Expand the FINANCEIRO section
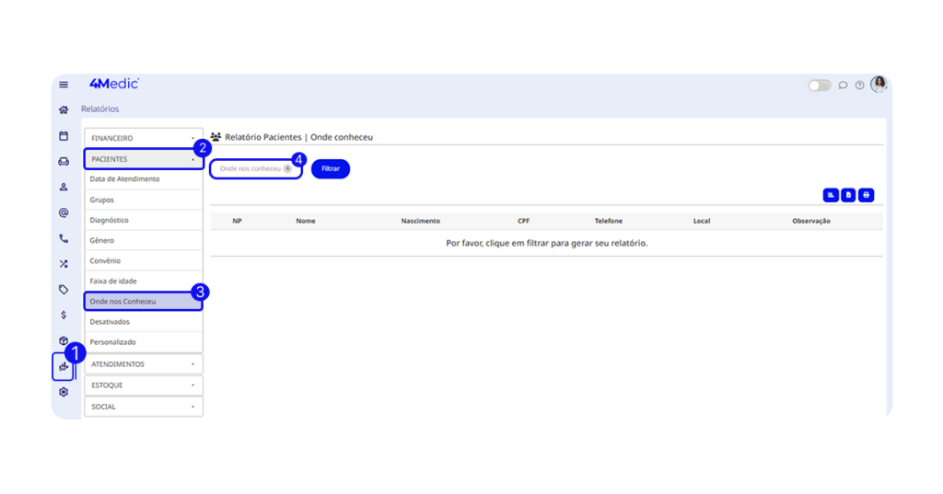 143,138
